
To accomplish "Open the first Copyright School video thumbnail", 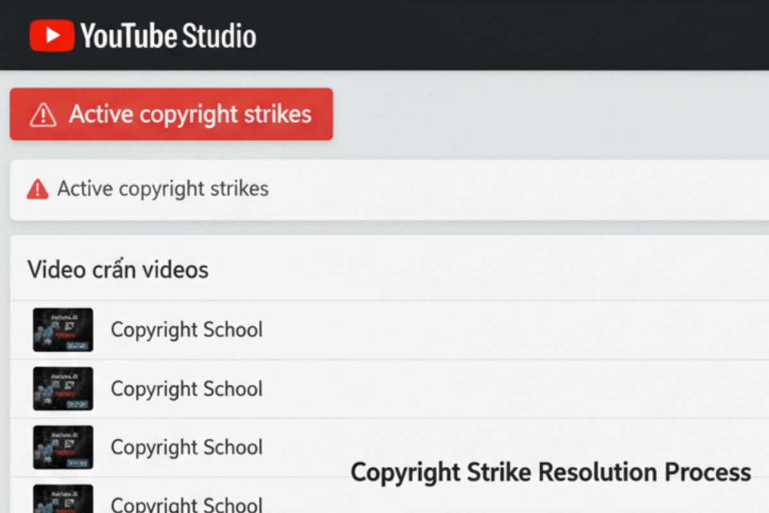I will click(63, 330).
